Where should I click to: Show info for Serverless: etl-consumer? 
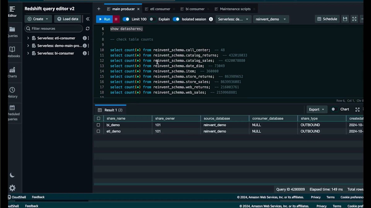[84, 38]
